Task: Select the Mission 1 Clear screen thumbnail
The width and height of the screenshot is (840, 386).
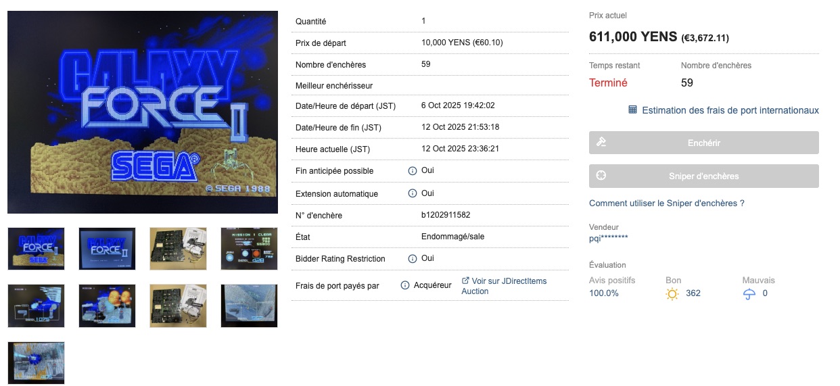Action: click(x=249, y=248)
